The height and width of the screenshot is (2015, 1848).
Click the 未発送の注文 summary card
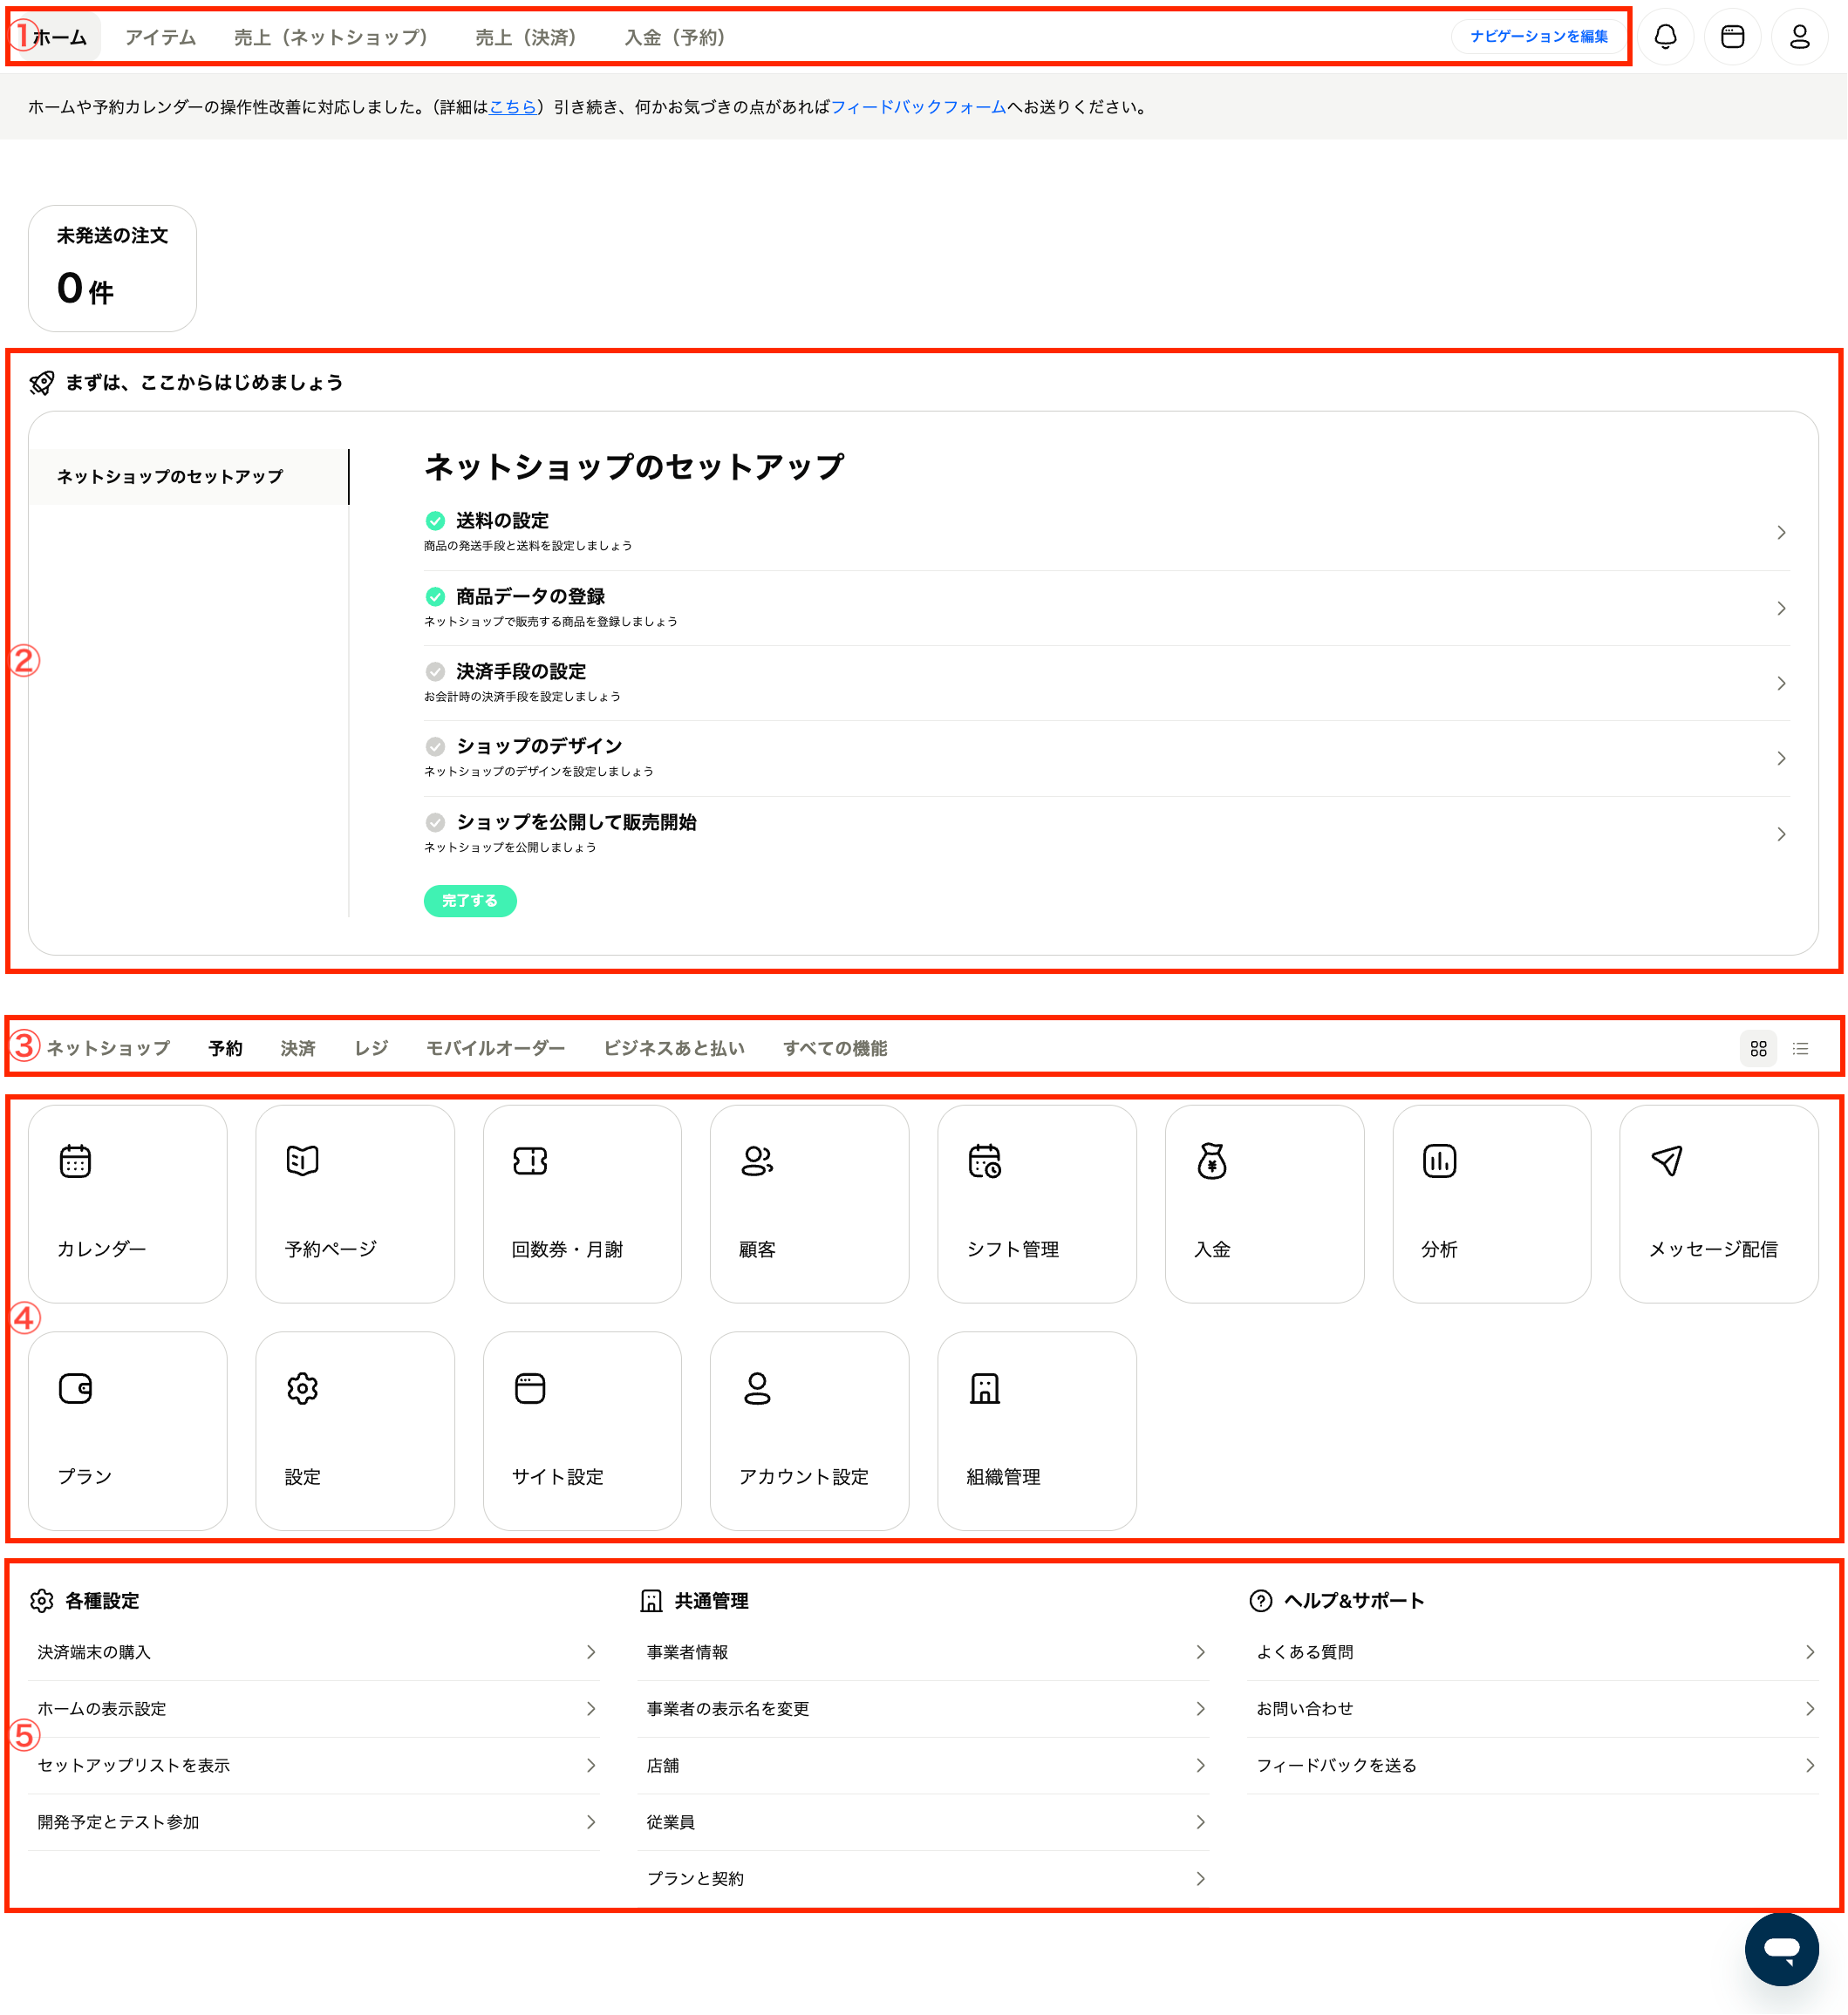[112, 268]
